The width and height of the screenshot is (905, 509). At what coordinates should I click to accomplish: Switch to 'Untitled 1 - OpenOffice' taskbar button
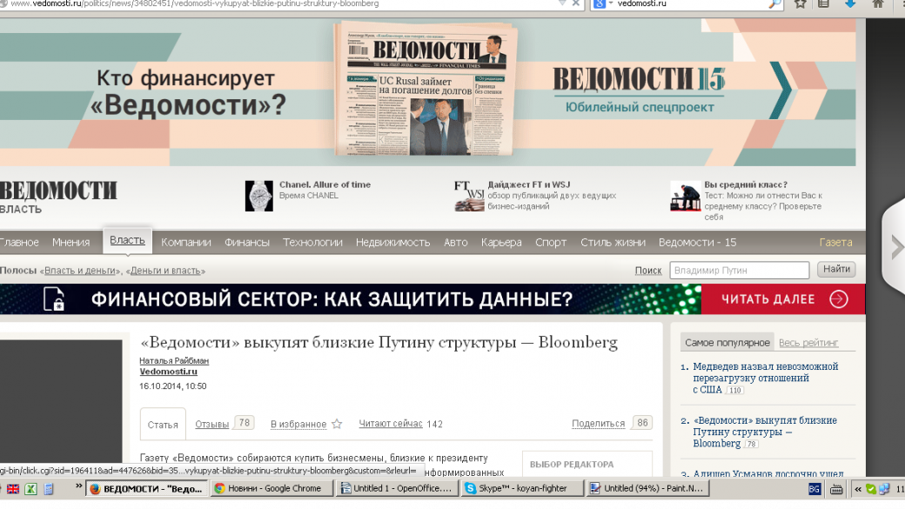tap(398, 488)
